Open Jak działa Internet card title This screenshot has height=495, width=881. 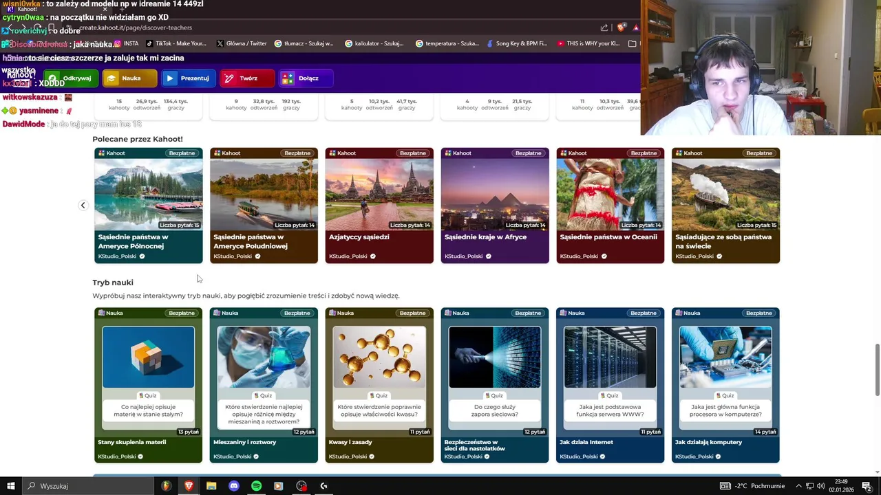[586, 442]
